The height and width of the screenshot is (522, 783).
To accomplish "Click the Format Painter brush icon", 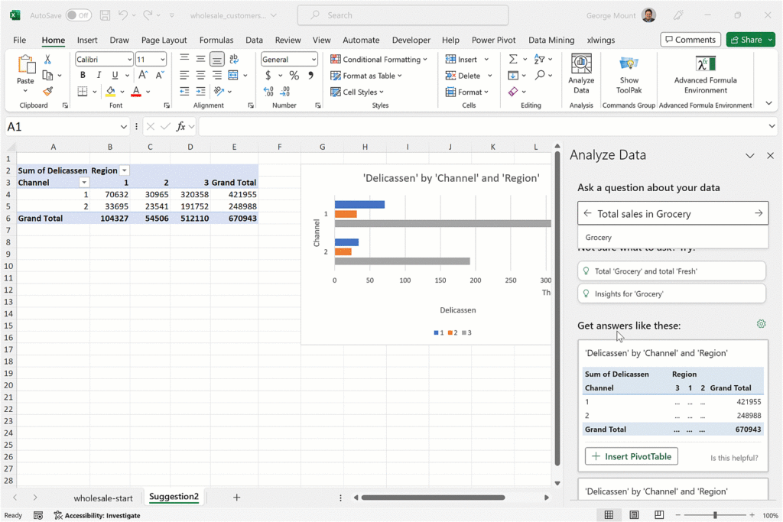I will tap(47, 91).
